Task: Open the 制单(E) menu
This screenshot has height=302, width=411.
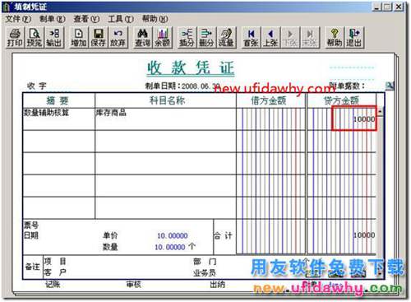Action: 53,19
